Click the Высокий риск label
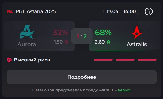The height and width of the screenshot is (99, 163). pos(32,60)
